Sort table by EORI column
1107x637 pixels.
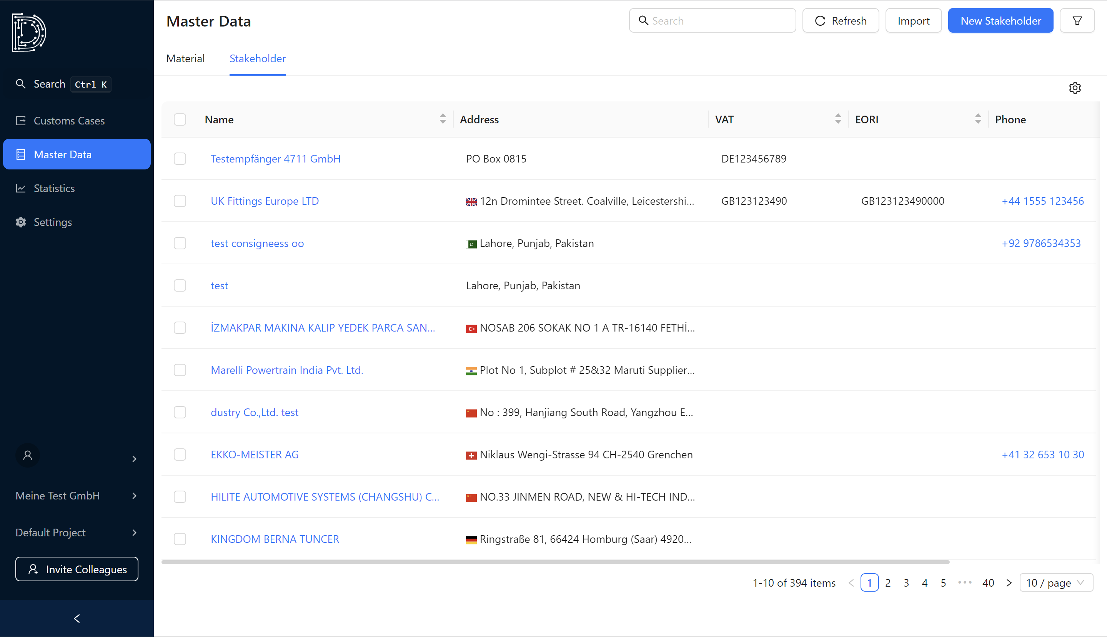977,119
